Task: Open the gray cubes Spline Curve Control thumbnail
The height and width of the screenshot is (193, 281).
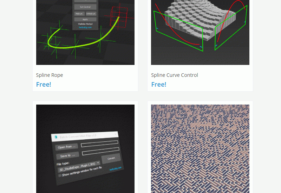Action: pyautogui.click(x=200, y=32)
